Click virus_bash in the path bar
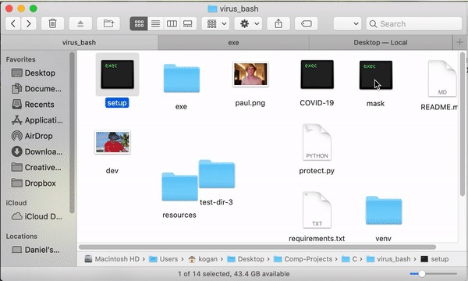This screenshot has width=468, height=281. (388, 259)
